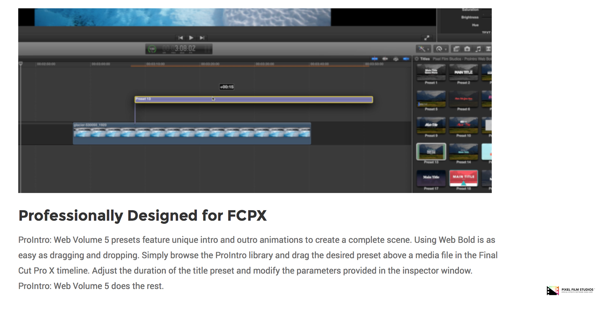This screenshot has height=309, width=605.
Task: Play the timeline in the viewer
Action: (191, 38)
